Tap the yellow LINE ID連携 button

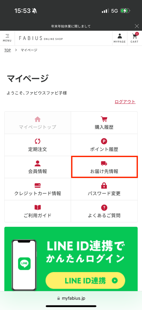coord(85,281)
